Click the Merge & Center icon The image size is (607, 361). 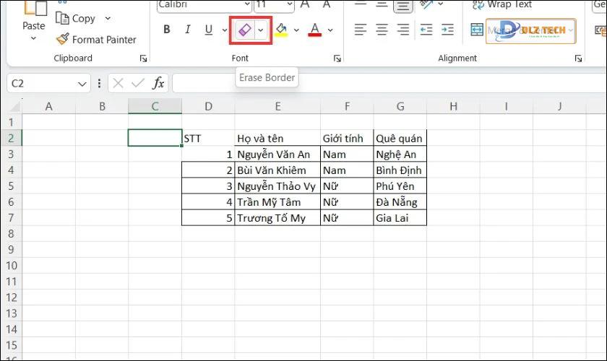[x=477, y=30]
